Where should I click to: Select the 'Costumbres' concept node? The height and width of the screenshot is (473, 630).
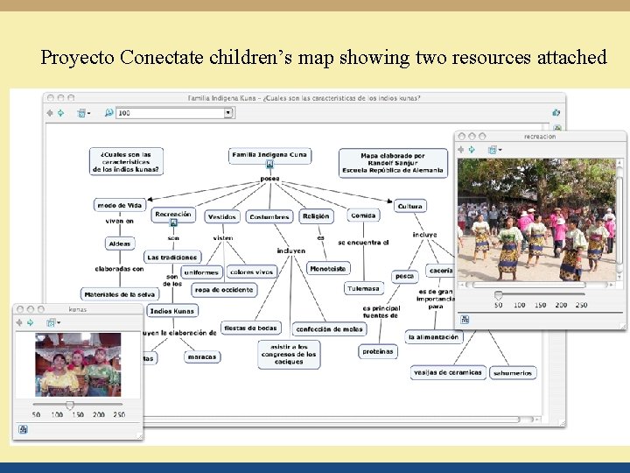click(269, 217)
